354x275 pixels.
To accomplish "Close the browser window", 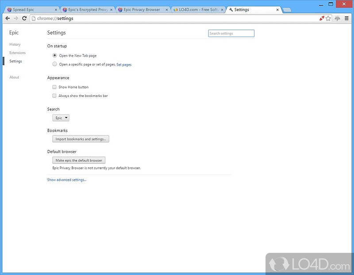I will tap(344, 4).
